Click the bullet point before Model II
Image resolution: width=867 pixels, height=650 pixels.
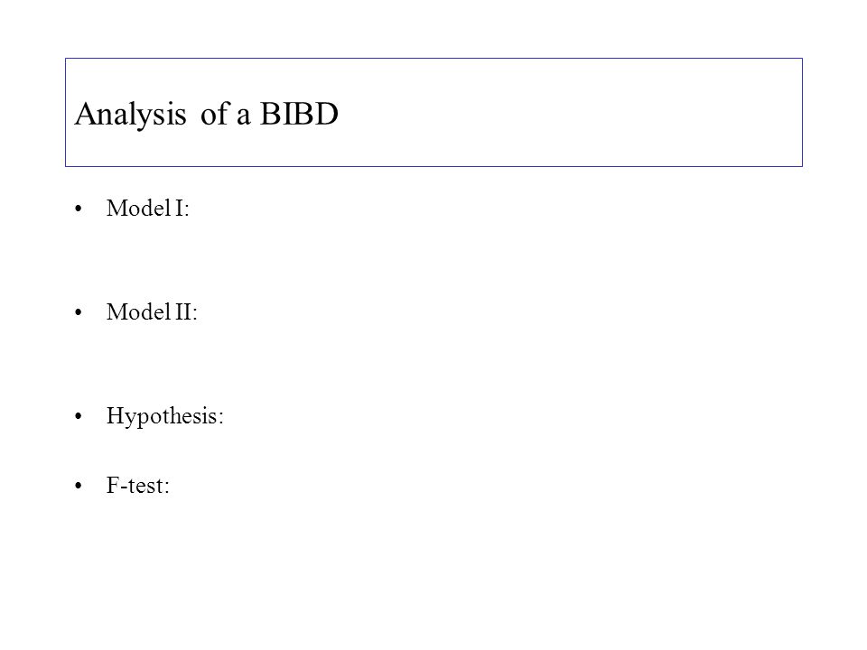click(78, 312)
